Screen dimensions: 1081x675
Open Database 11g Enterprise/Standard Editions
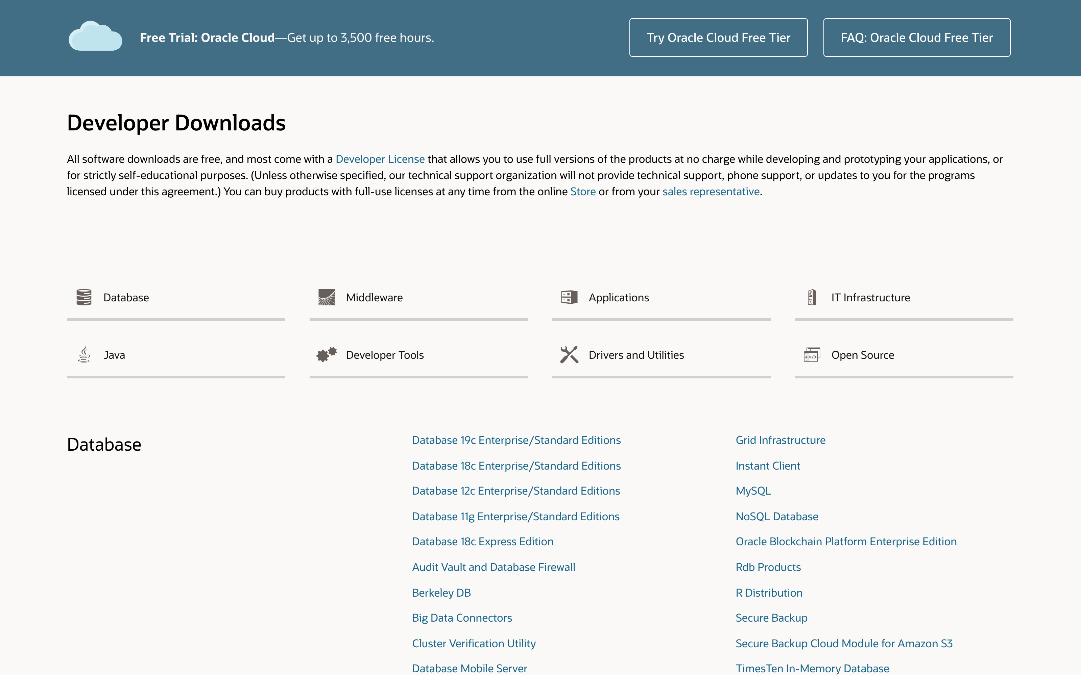515,516
